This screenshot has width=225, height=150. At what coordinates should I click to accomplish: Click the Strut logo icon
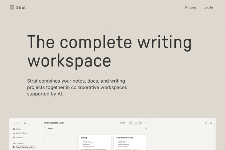click(x=12, y=7)
